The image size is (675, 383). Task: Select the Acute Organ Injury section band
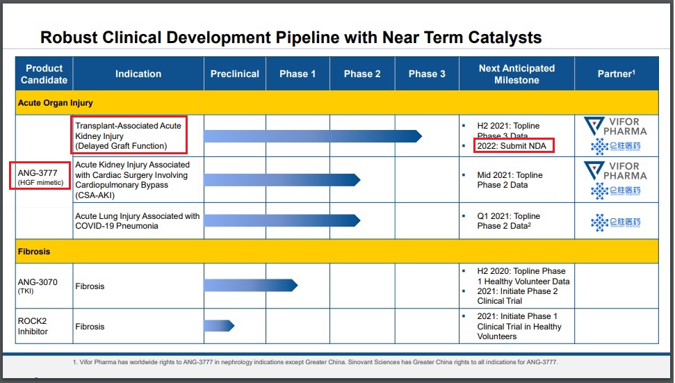pos(336,103)
